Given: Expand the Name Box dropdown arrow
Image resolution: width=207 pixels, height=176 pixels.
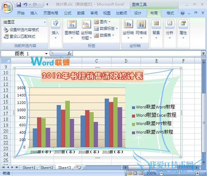Looking at the screenshot, I should (x=46, y=54).
